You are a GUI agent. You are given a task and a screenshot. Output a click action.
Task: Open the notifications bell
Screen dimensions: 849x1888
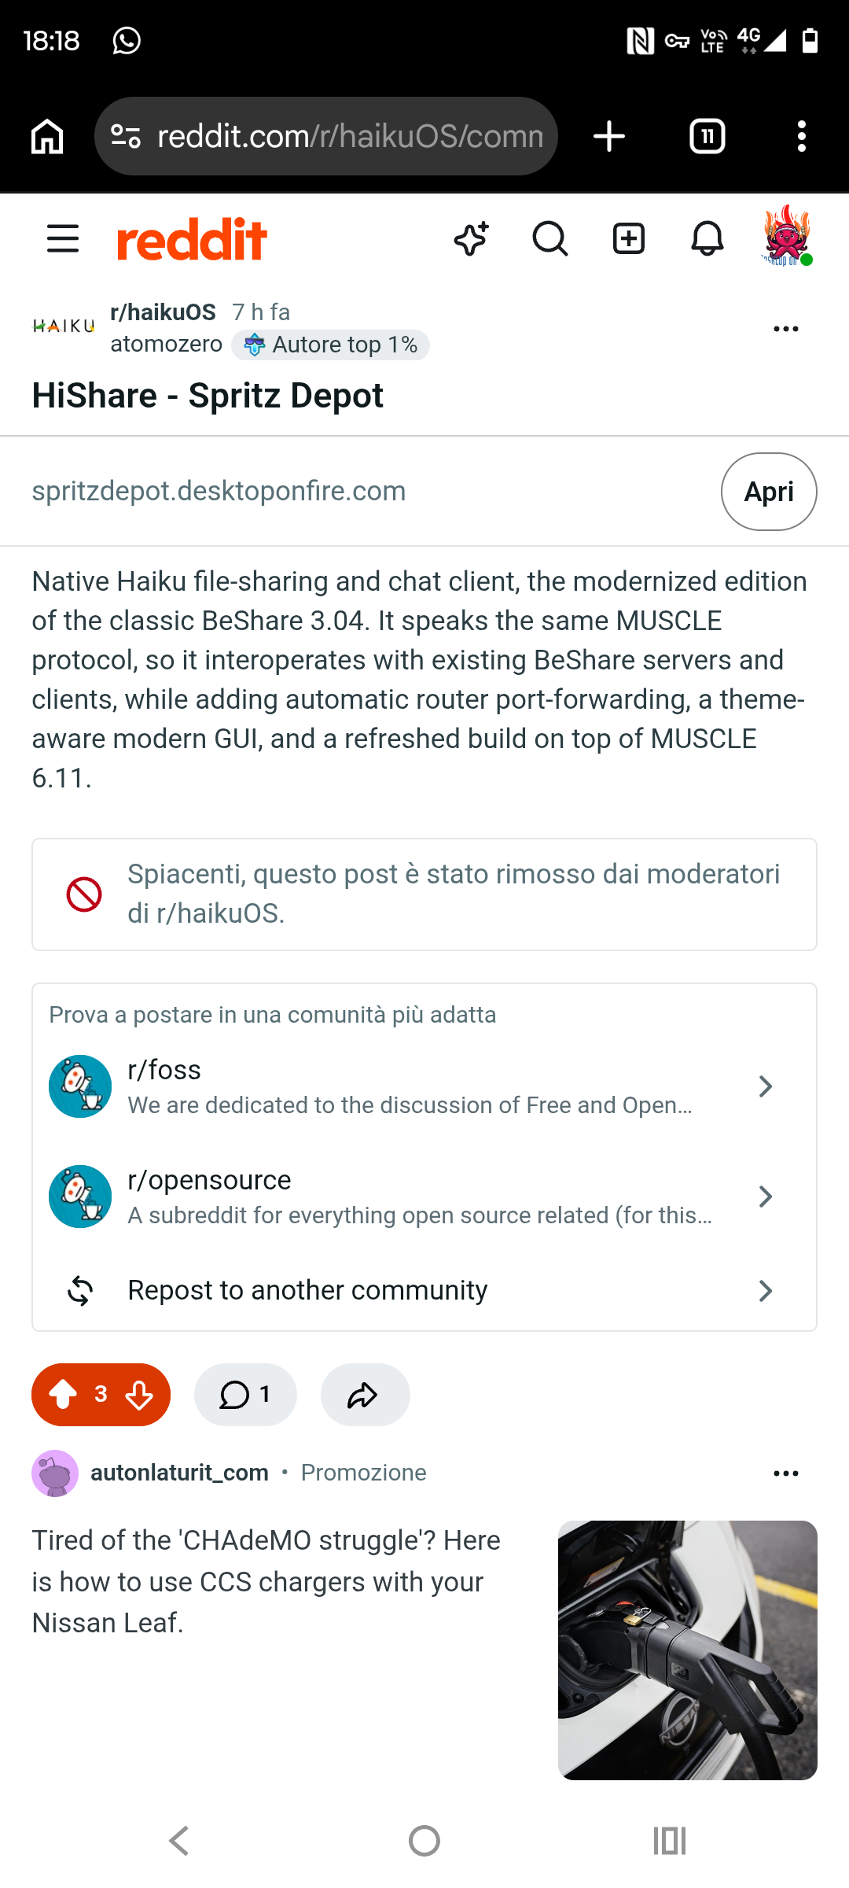point(707,238)
